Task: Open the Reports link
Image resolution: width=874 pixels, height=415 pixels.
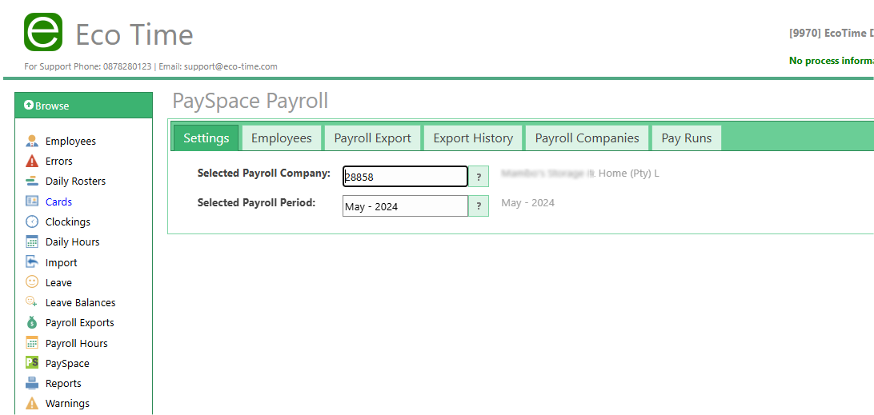Action: click(x=63, y=383)
